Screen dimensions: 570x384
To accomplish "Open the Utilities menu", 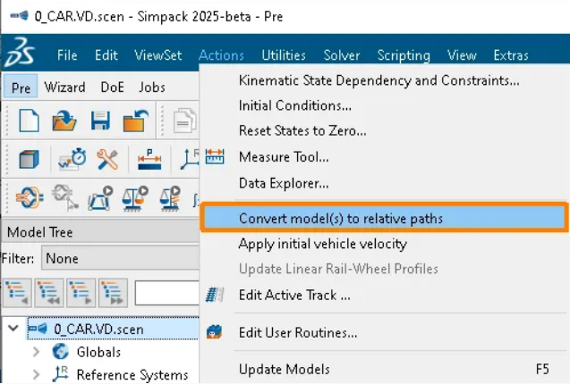I will pos(284,55).
